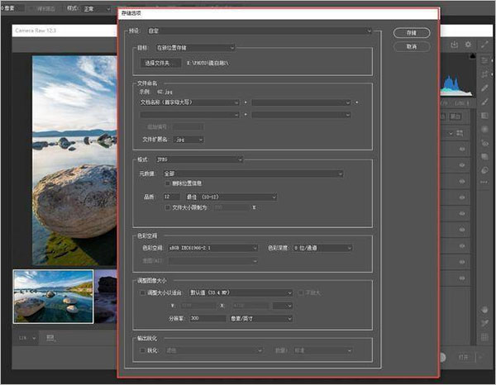The height and width of the screenshot is (385, 496).
Task: Toggle the grid overlay icon
Action: click(484, 337)
